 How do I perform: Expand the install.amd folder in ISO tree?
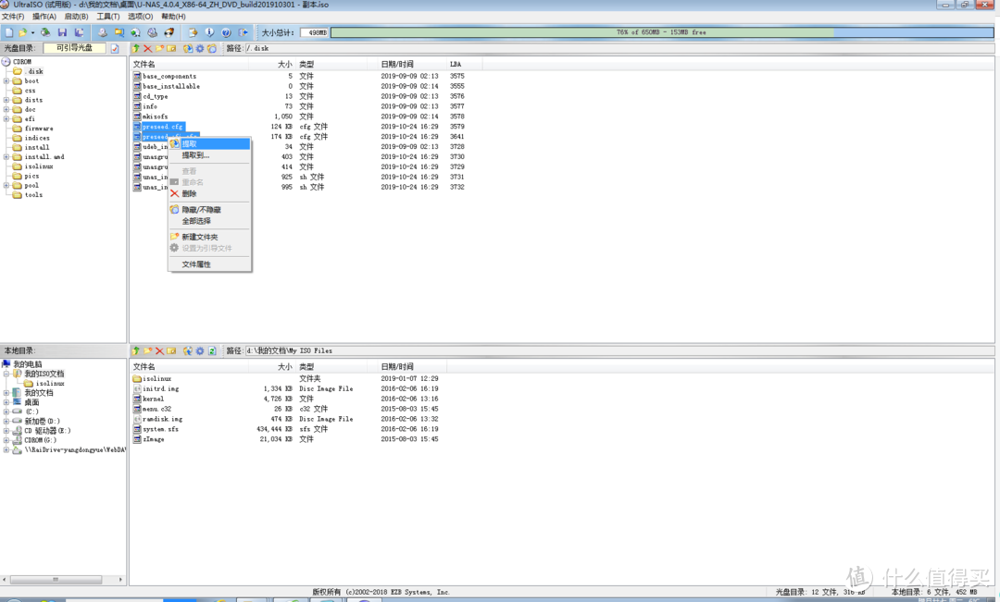6,156
